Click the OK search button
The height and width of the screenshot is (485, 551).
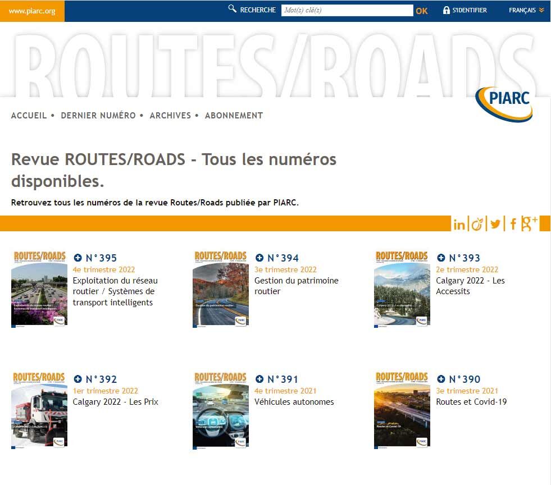click(422, 11)
